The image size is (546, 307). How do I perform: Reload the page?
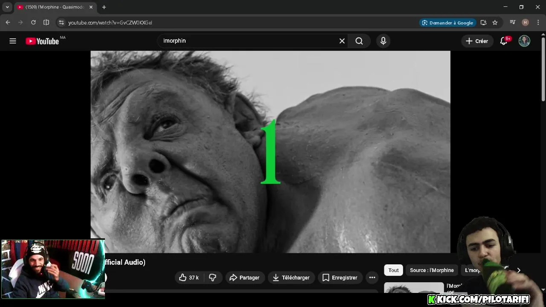click(33, 23)
